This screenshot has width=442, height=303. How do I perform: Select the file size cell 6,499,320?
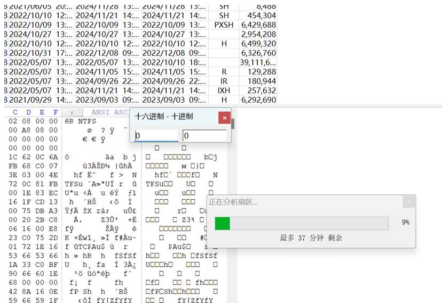pos(258,44)
